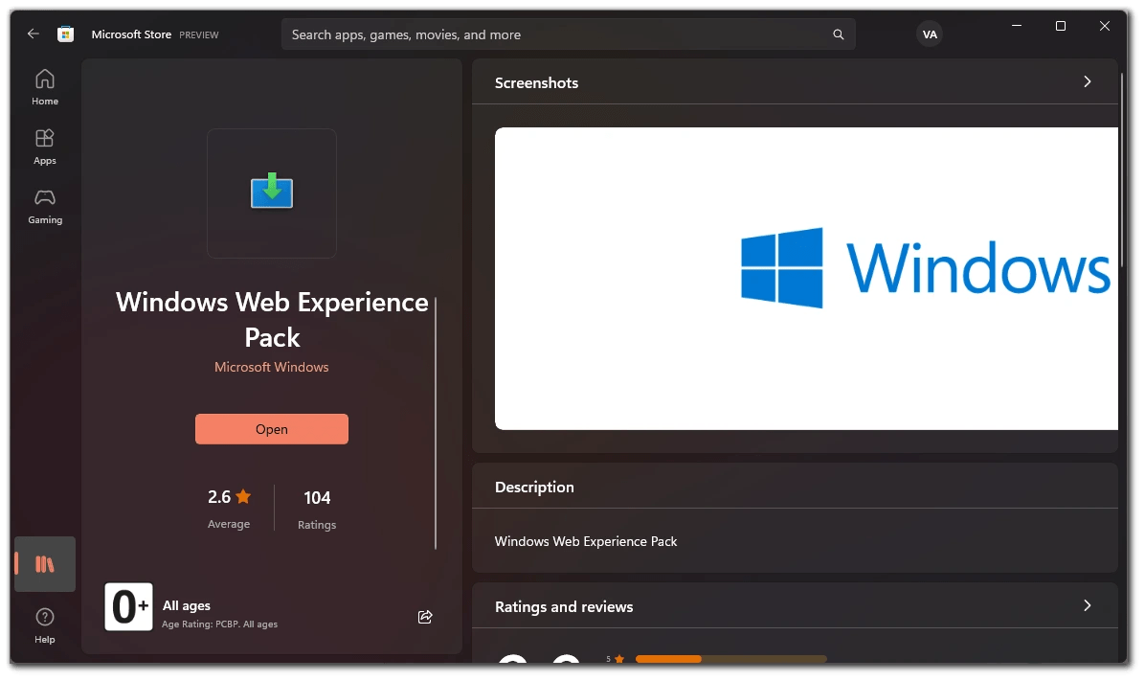Click the orange star beside 2.6
1145x681 pixels.
pyautogui.click(x=243, y=497)
